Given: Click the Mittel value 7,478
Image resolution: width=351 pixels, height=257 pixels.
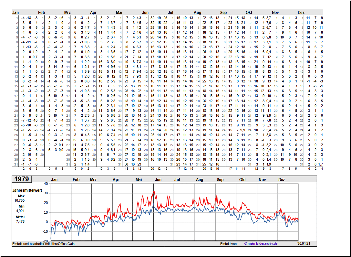Looking at the screenshot, I should 21,221.
